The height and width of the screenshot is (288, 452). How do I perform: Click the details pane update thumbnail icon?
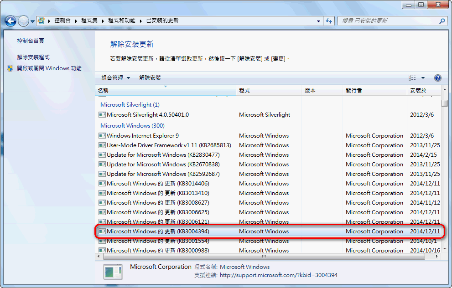[113, 272]
